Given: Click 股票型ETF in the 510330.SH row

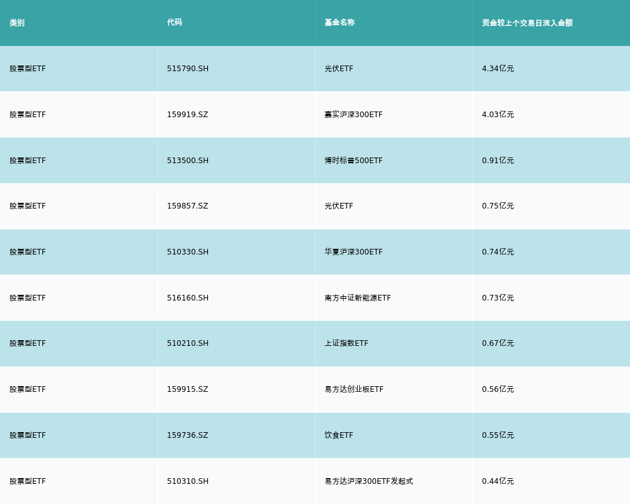Looking at the screenshot, I should pos(28,252).
